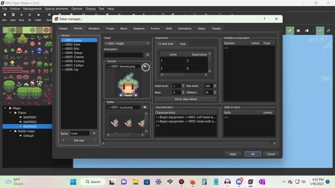Increase the Base value spinner
The height and width of the screenshot is (188, 335).
(183, 91)
